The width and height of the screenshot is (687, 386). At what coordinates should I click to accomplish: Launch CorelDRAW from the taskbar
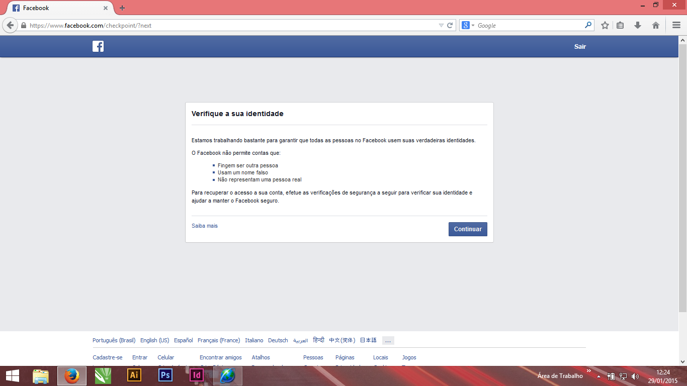(103, 375)
